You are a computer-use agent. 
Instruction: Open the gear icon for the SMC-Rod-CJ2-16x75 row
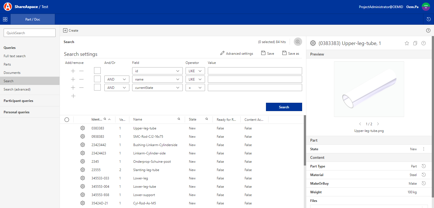(83, 137)
